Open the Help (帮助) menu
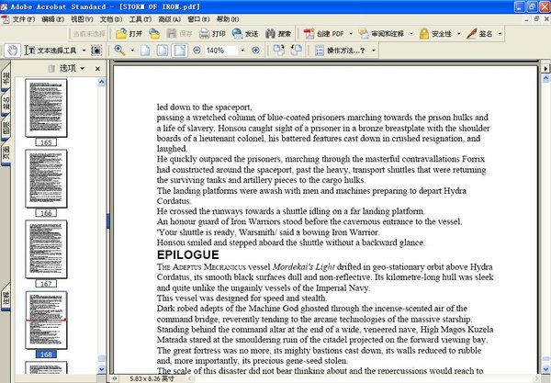 pos(228,19)
